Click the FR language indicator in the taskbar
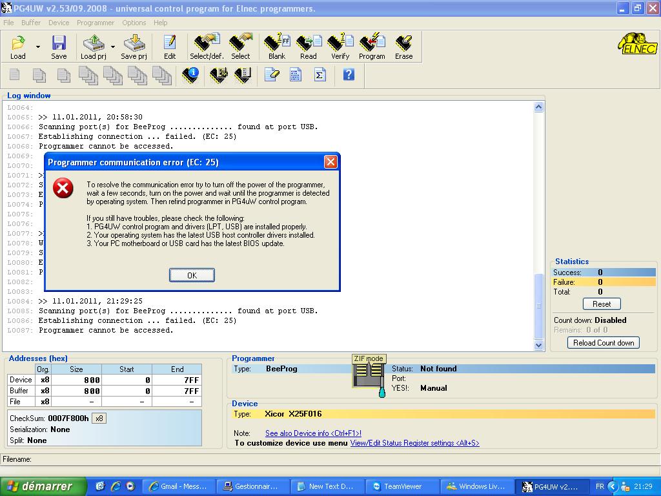Screen dimensions: 661x496 (x=600, y=486)
